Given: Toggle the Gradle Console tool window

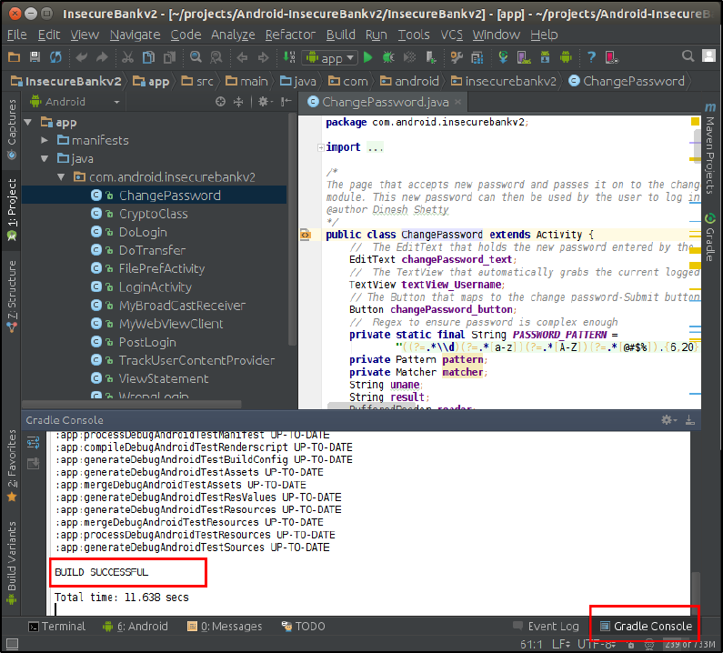Looking at the screenshot, I should click(644, 626).
